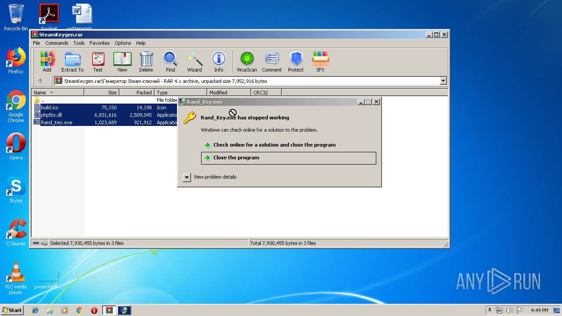Image resolution: width=562 pixels, height=316 pixels.
Task: Open CCleaner desktop shortcut
Action: click(x=16, y=233)
